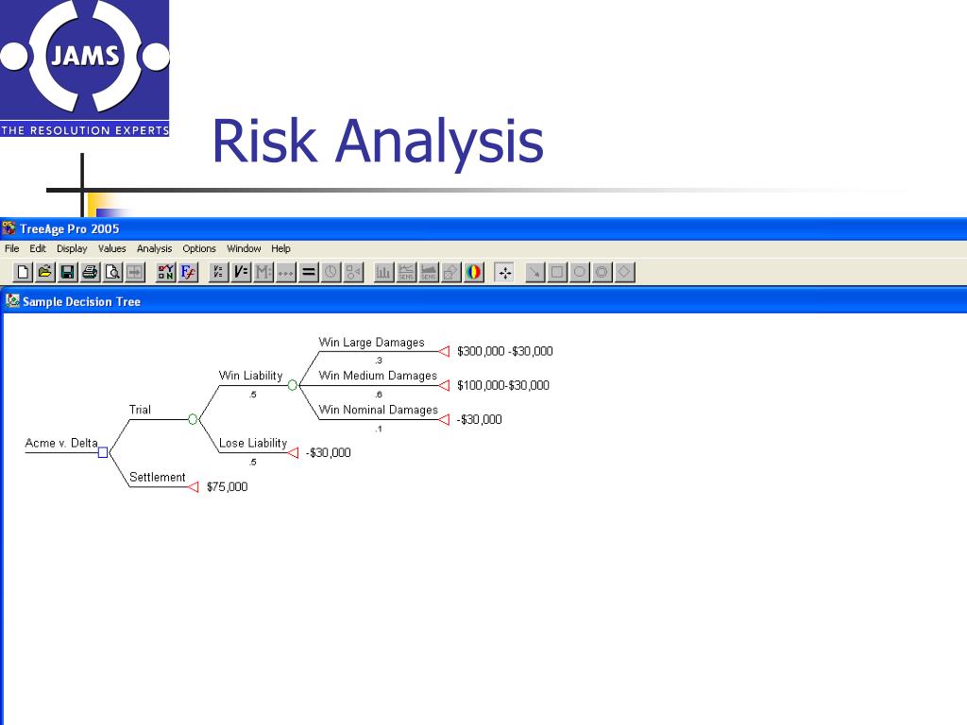Click the three-dots ellipsis toolbar icon
The width and height of the screenshot is (967, 725).
pyautogui.click(x=285, y=272)
